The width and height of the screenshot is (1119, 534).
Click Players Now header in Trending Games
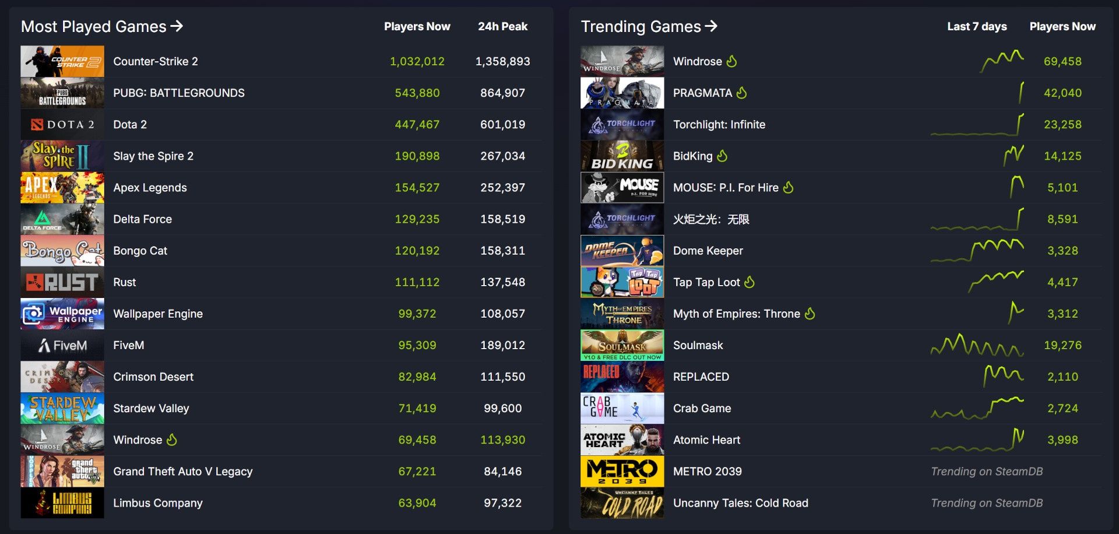1062,26
